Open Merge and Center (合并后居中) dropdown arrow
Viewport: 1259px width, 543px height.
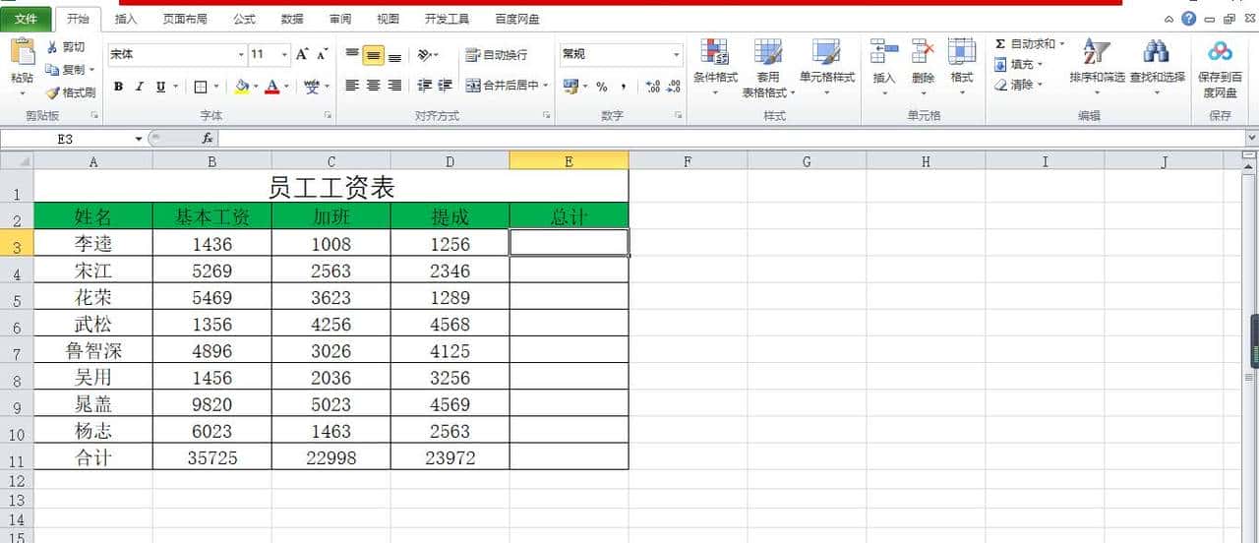[547, 86]
